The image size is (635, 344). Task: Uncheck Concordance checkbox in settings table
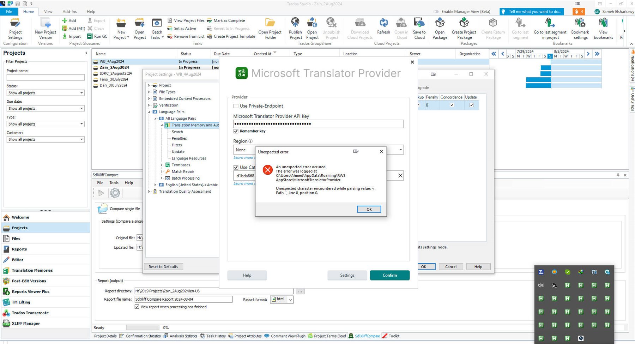click(x=452, y=105)
